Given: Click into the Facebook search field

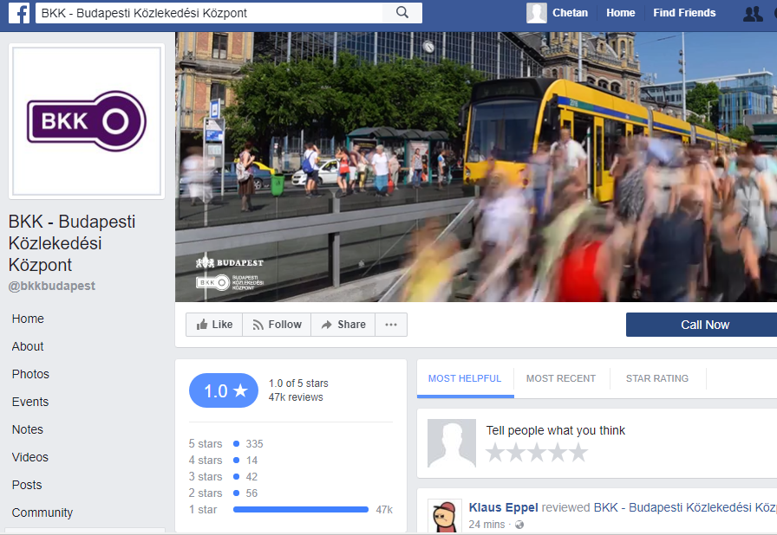Looking at the screenshot, I should [x=209, y=13].
